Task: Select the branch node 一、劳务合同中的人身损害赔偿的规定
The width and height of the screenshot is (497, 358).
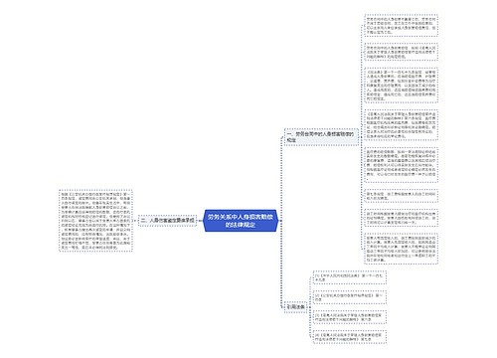Action: click(321, 137)
